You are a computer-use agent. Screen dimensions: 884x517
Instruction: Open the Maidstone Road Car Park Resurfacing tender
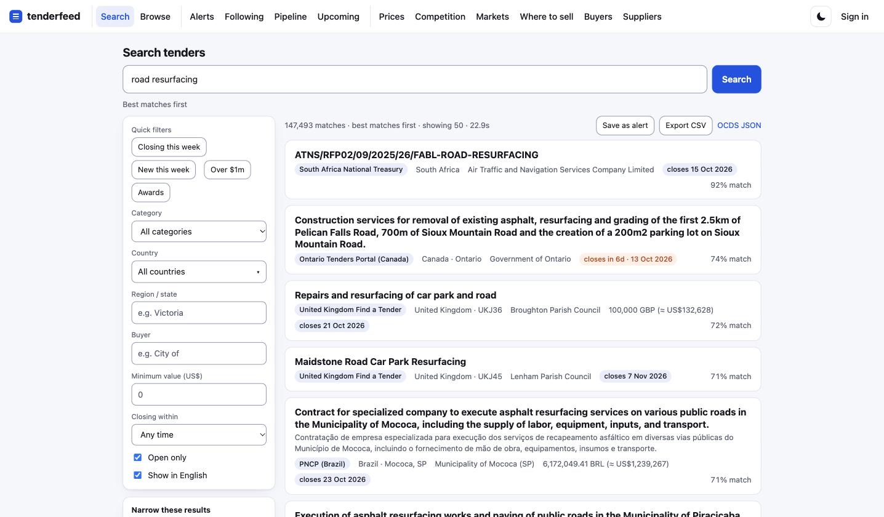click(380, 362)
